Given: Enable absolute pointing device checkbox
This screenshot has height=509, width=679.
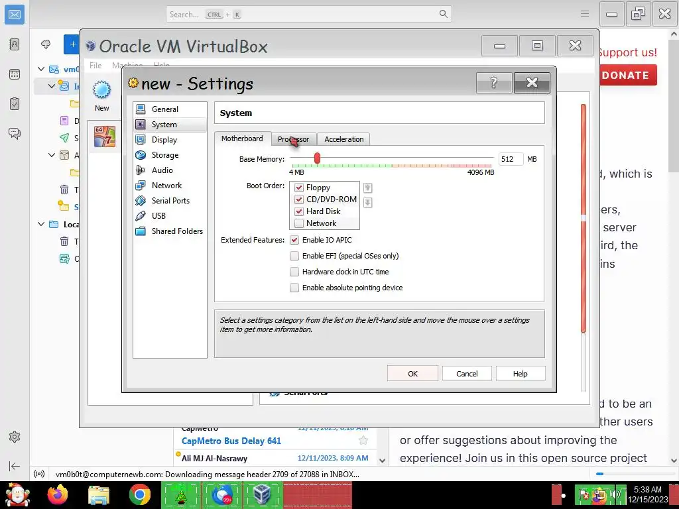Looking at the screenshot, I should (294, 288).
